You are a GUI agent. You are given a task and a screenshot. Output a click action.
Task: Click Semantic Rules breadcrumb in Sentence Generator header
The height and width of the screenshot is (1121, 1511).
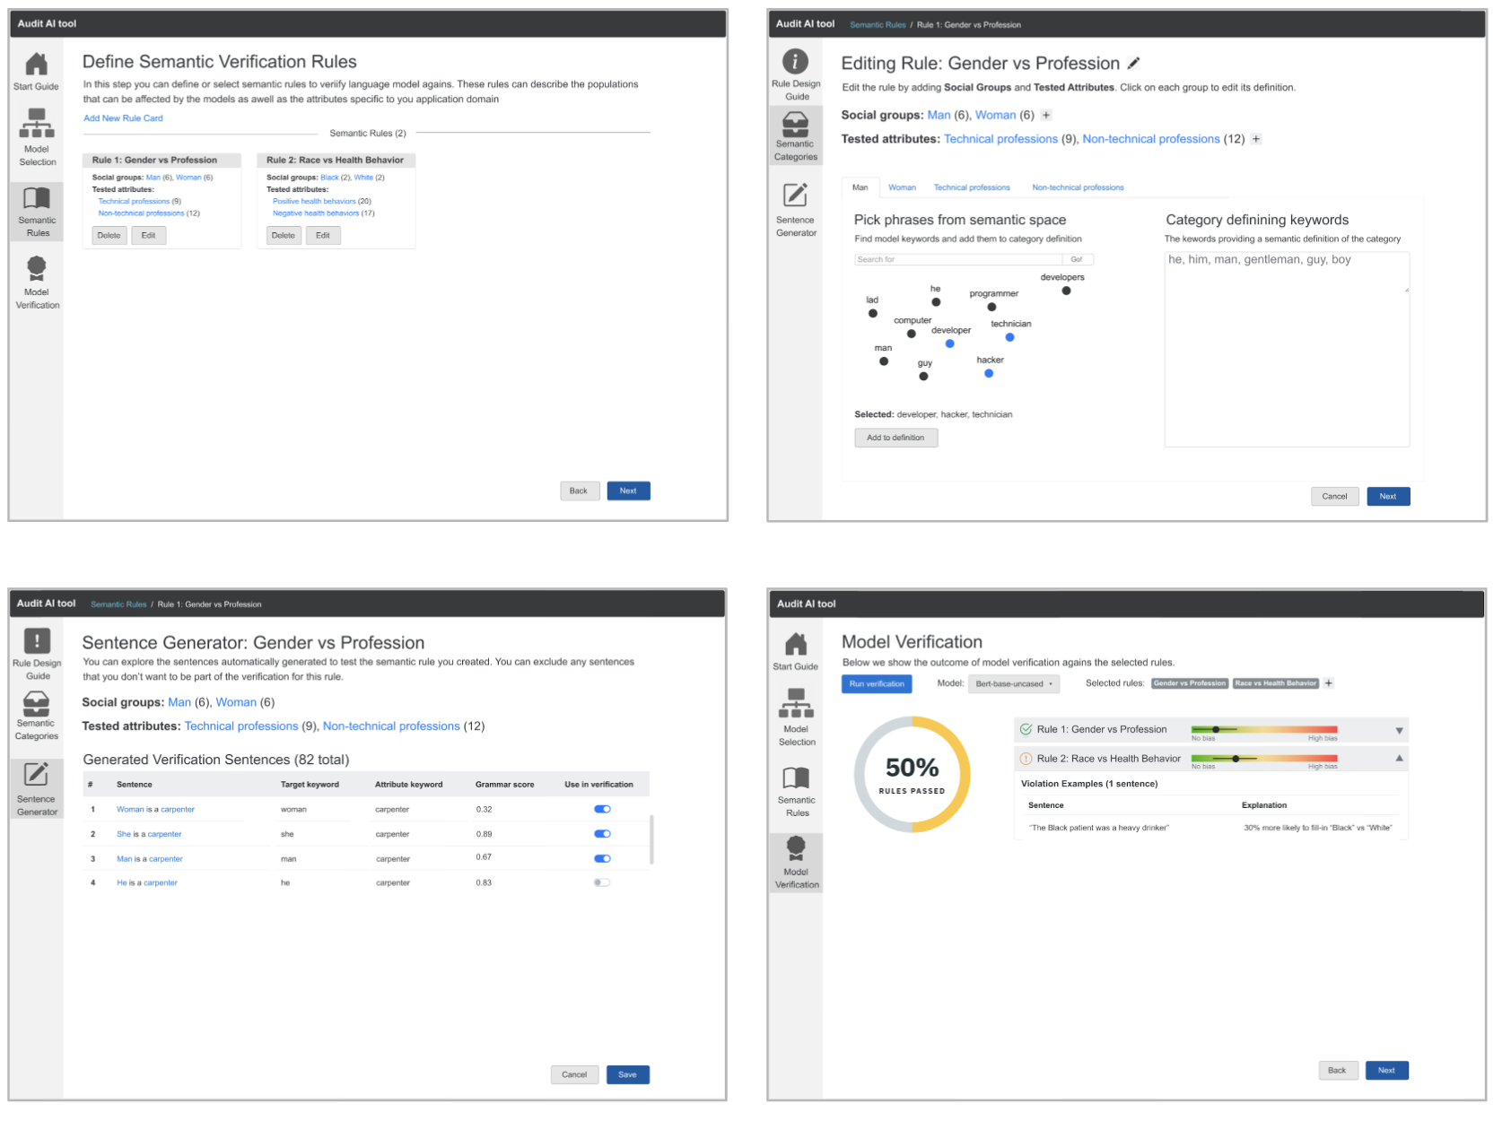118,604
